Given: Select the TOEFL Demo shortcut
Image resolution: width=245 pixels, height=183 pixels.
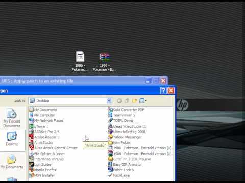Looking at the screenshot, I should coord(120,120).
